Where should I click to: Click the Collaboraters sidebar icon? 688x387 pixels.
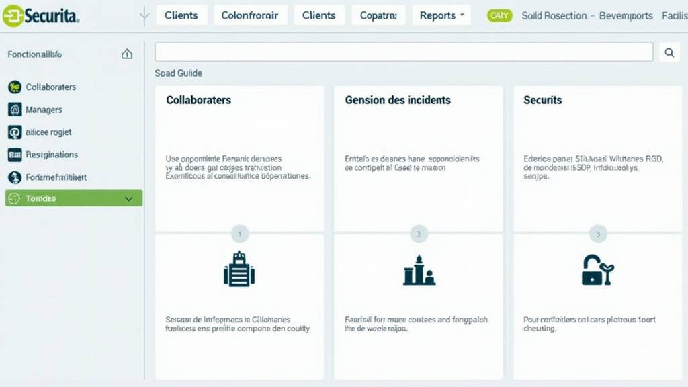point(14,87)
